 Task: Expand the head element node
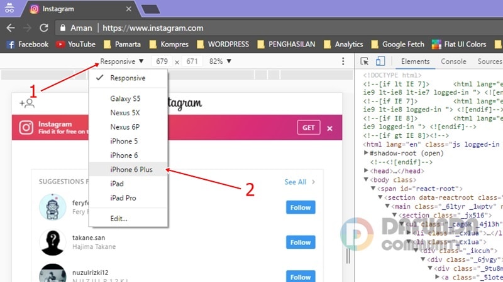point(367,170)
